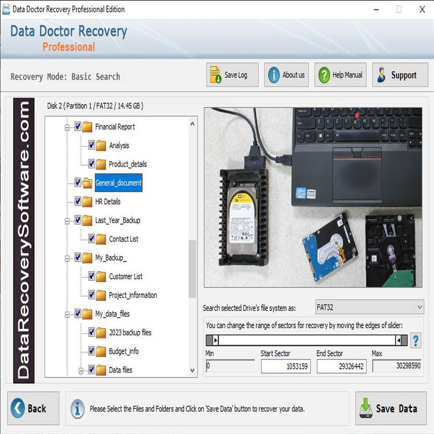This screenshot has height=434, width=434.
Task: Click the blue Back arrow icon
Action: coord(17,408)
